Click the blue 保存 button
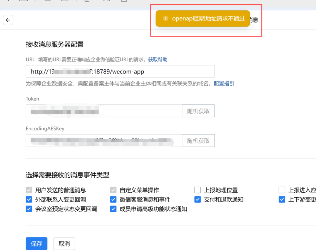316x250 pixels. (x=36, y=243)
